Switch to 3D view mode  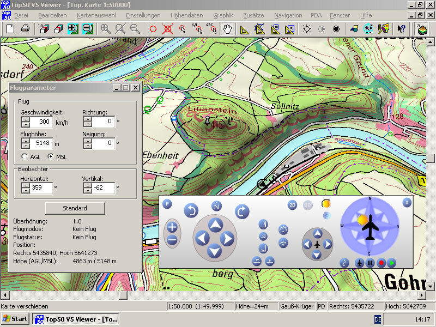(x=308, y=205)
